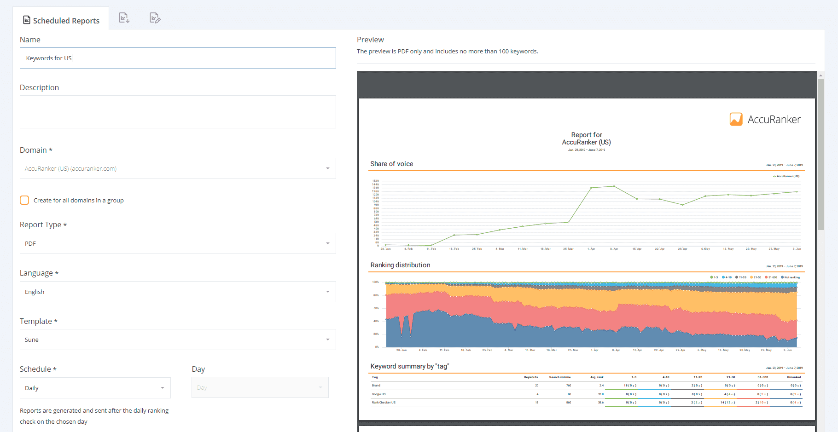Click the 'Not ranking' legend entry
The image size is (838, 432).
click(x=791, y=277)
